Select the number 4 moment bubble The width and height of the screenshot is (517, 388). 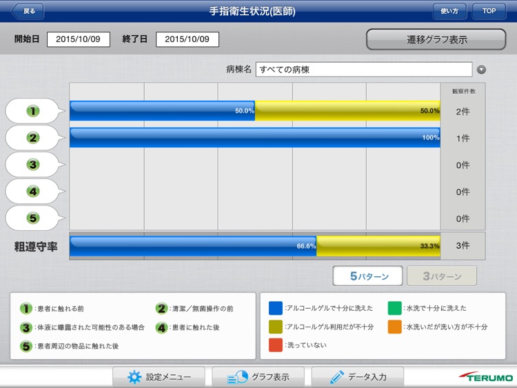coord(34,191)
